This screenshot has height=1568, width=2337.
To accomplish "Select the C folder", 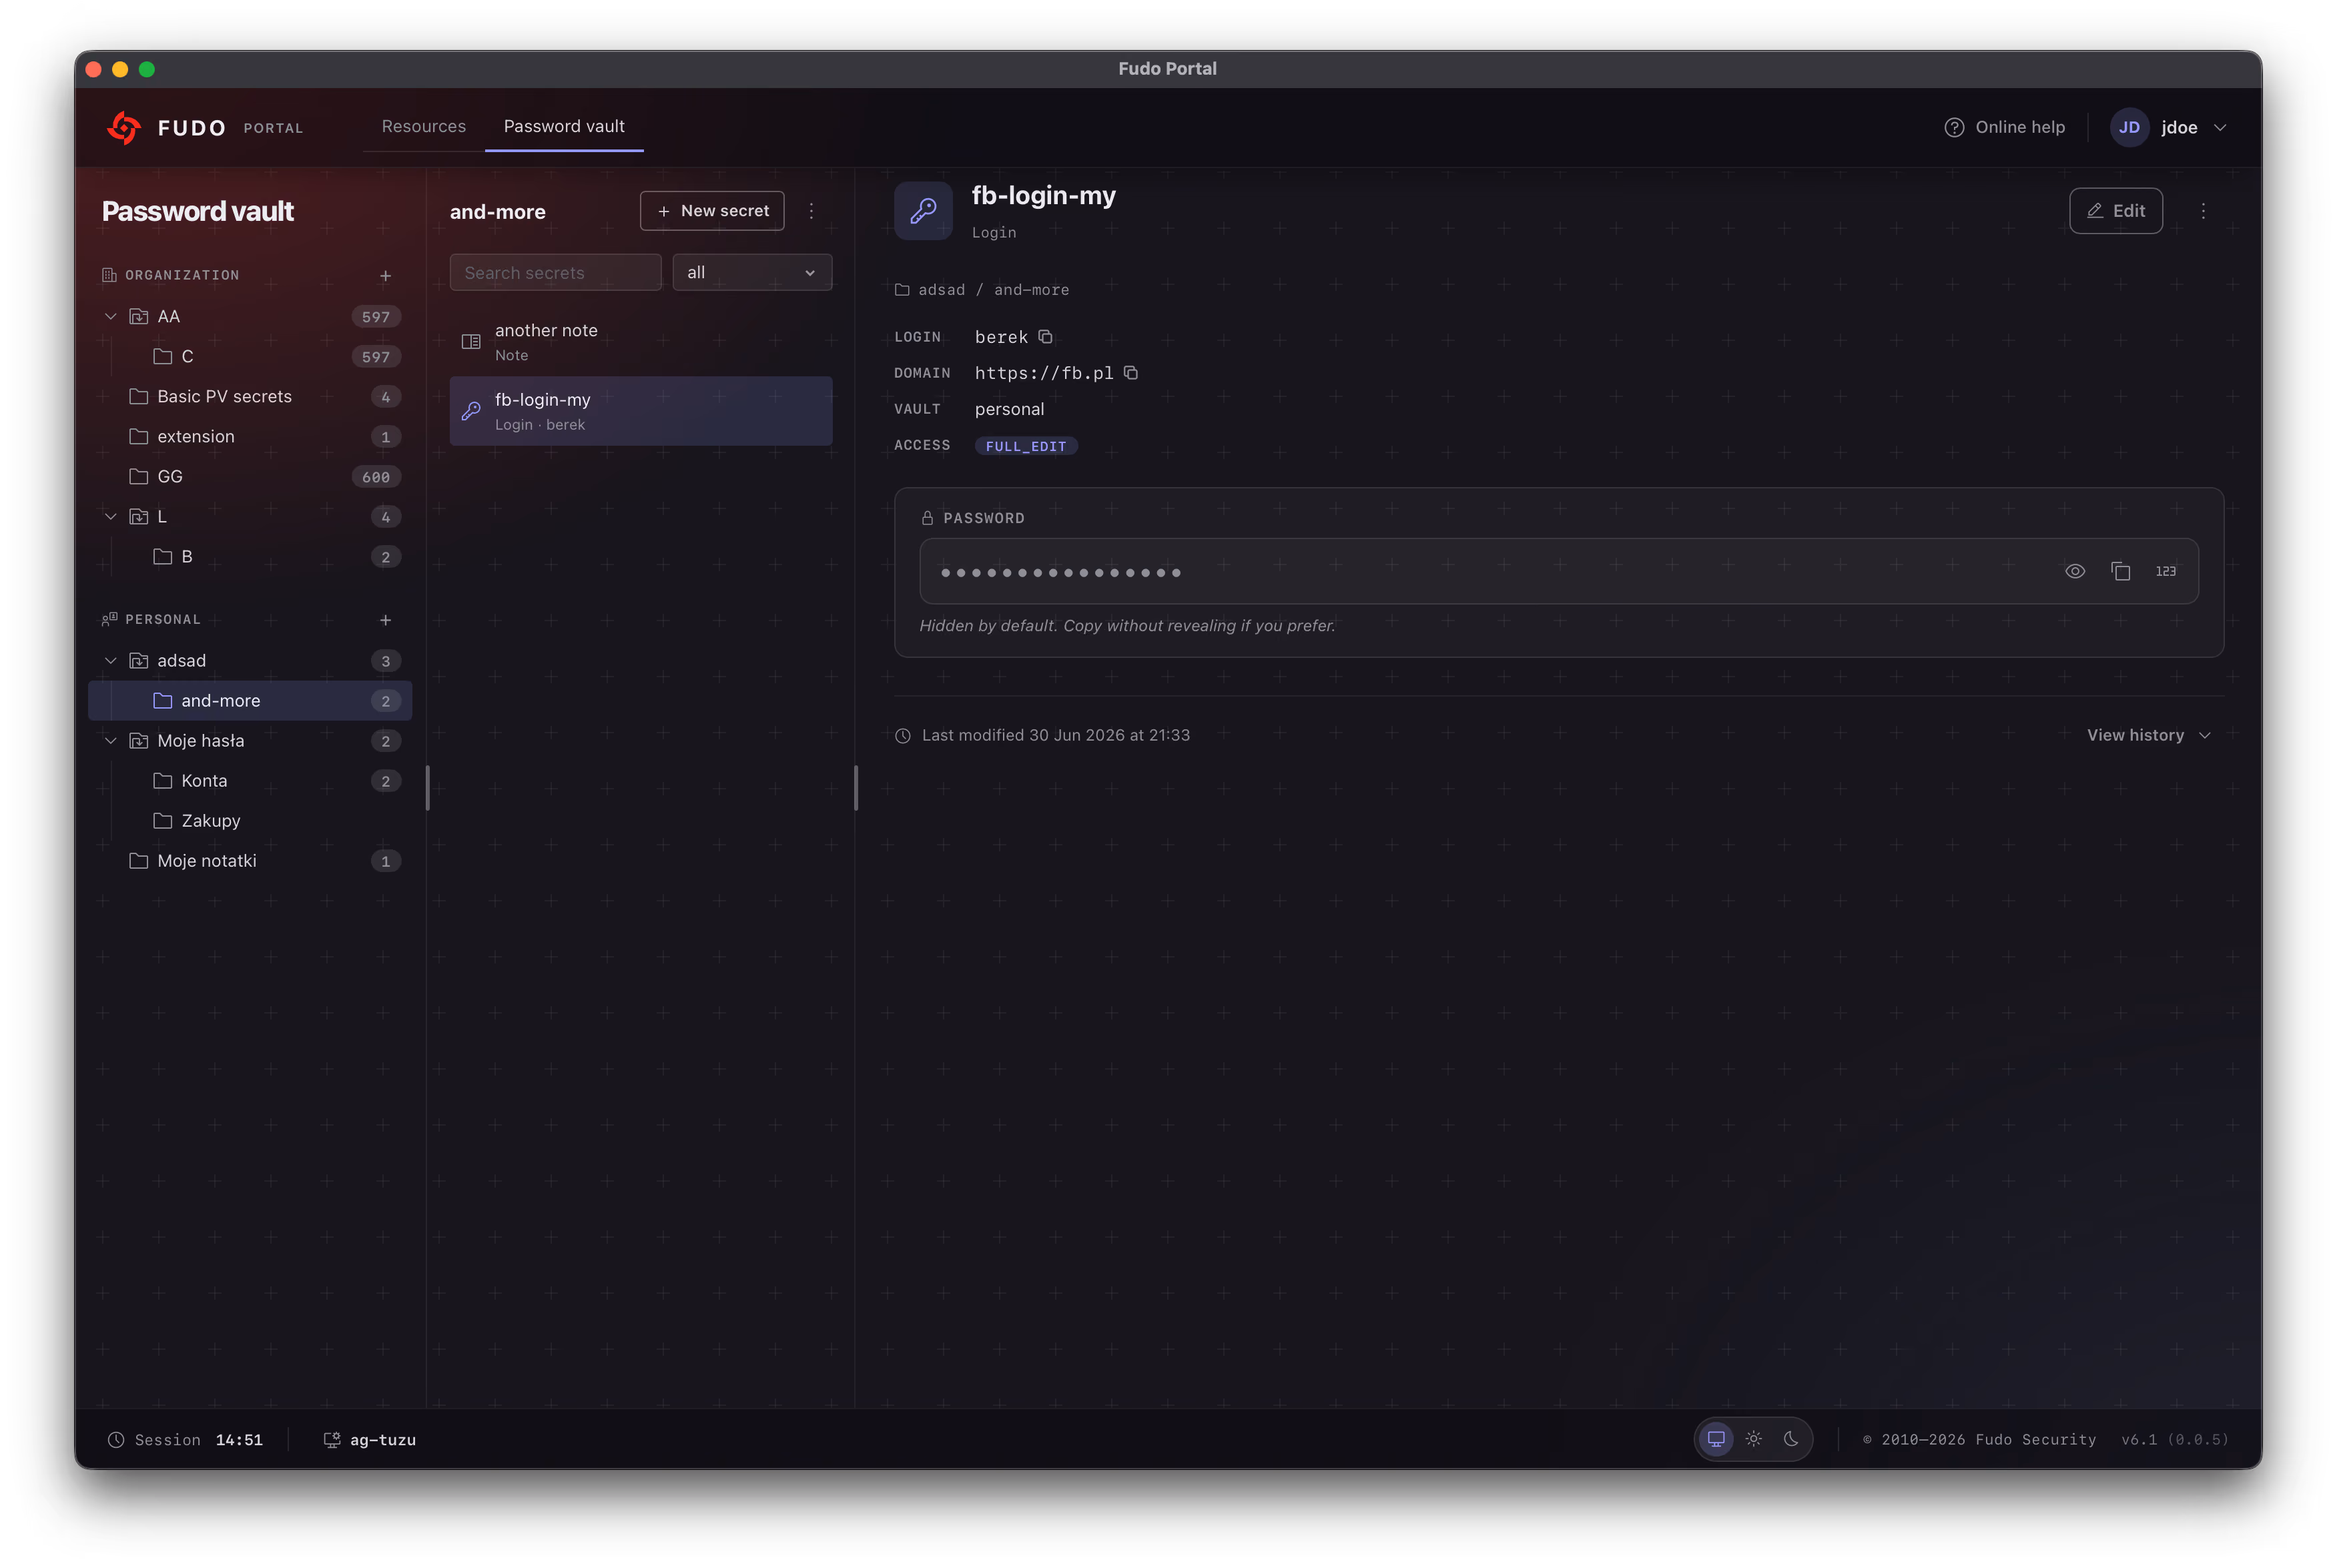I will coord(251,357).
